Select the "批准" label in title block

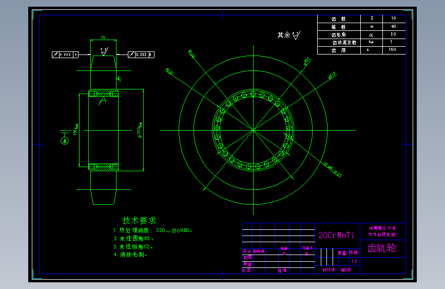click(x=282, y=270)
